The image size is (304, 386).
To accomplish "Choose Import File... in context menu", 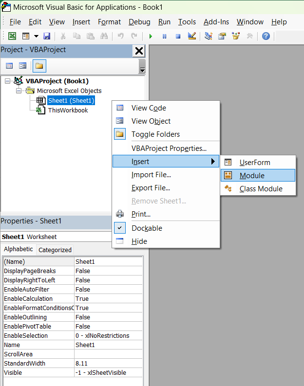I will pos(166,175).
